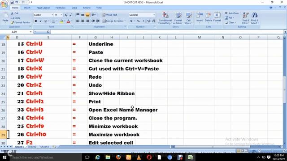Switch to the Formulas tab
Screen dimensions: 287x161
pyautogui.click(x=61, y=8)
